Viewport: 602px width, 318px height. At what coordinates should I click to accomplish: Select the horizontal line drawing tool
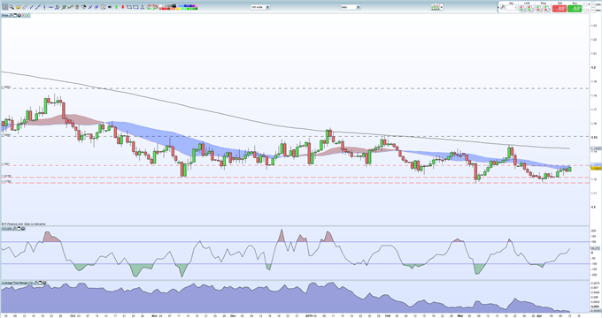click(50, 7)
